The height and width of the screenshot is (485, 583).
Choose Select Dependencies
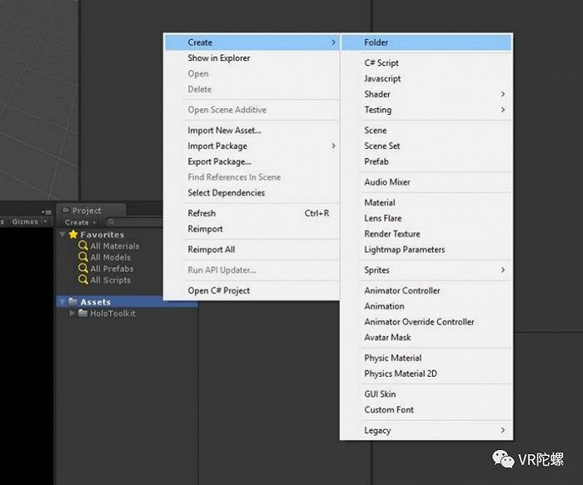point(252,193)
